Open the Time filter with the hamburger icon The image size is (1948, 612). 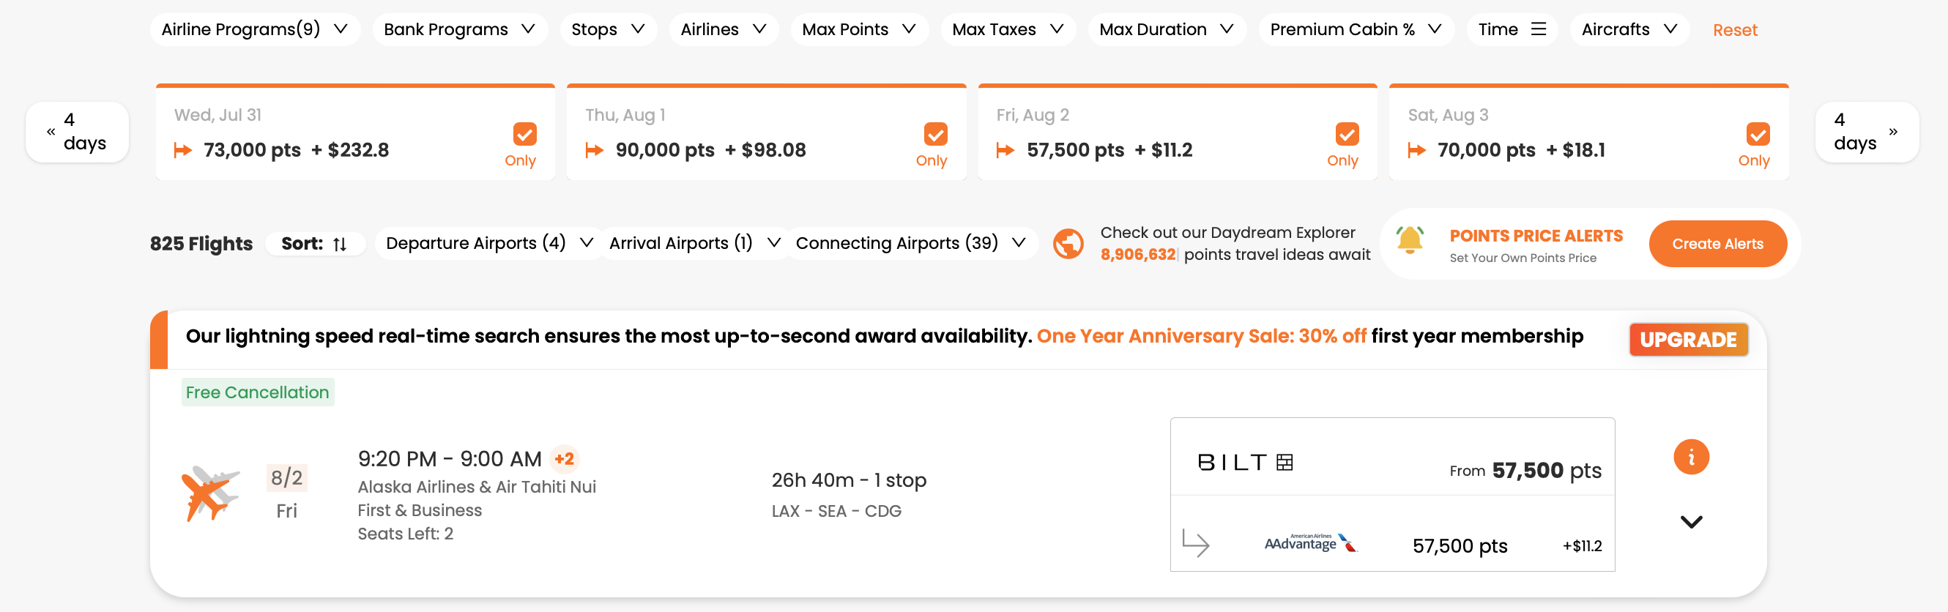1538,29
